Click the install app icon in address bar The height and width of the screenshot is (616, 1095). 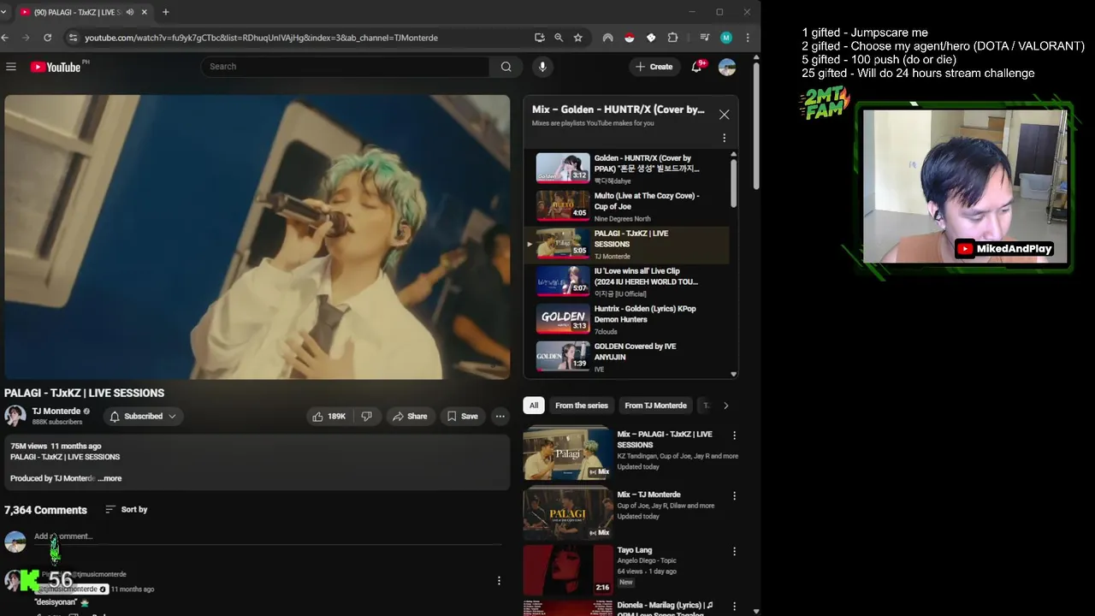pyautogui.click(x=539, y=38)
